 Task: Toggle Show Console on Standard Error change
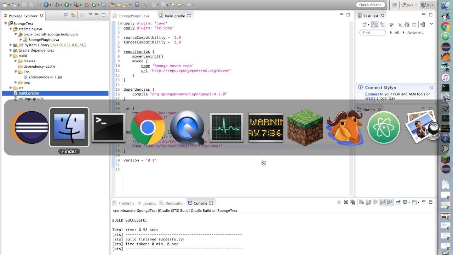(390, 202)
